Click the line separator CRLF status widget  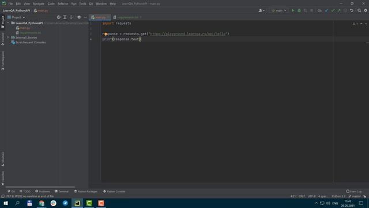(302, 196)
